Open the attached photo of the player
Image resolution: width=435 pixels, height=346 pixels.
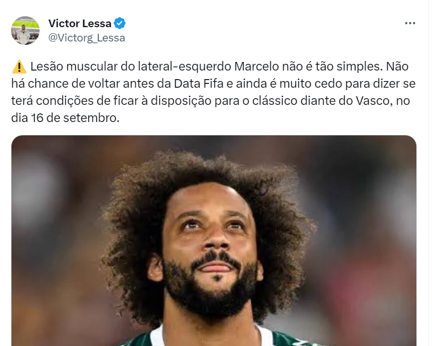coord(213,241)
